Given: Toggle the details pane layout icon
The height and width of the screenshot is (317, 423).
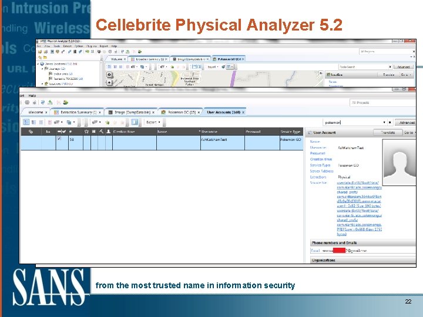Looking at the screenshot, I should (x=135, y=122).
